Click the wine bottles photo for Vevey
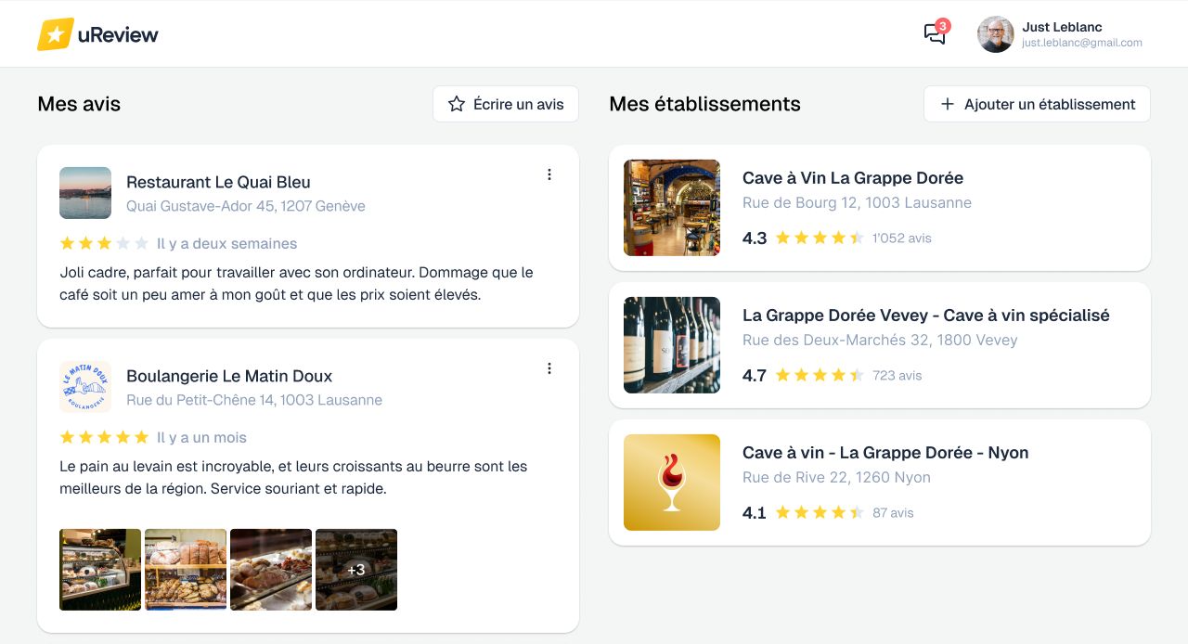Screen dimensions: 1188x644 coord(672,345)
